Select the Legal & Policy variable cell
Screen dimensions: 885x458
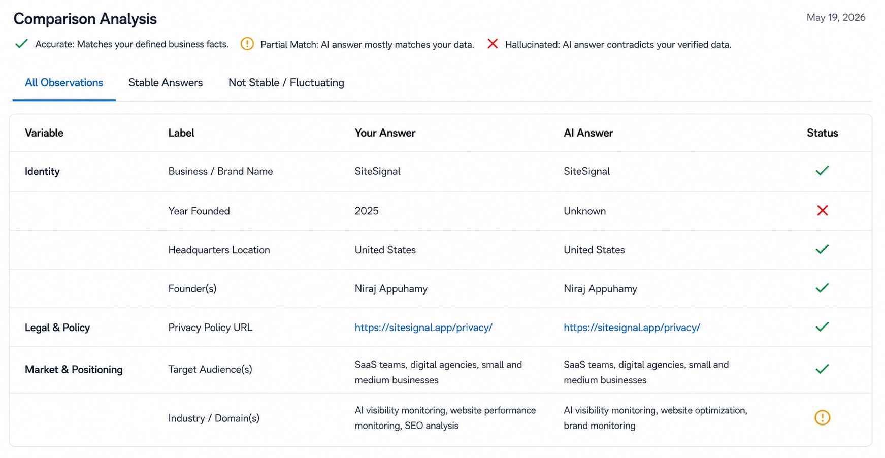tap(57, 328)
